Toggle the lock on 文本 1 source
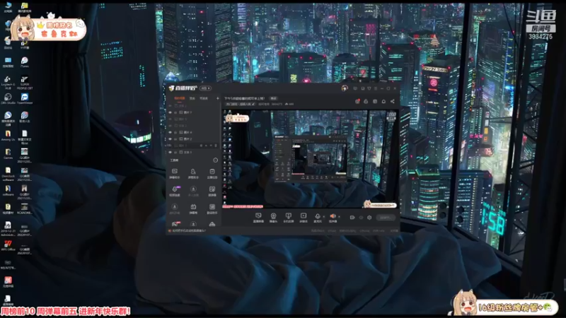The image size is (566, 318). click(x=175, y=152)
